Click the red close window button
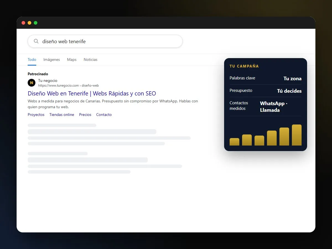 (x=23, y=23)
